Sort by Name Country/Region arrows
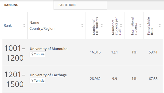The height and width of the screenshot is (93, 164). [82, 26]
